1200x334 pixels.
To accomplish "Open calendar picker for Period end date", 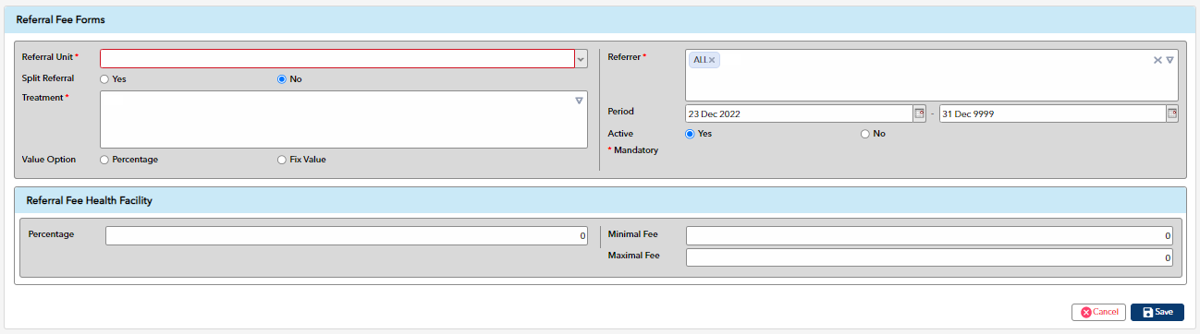I will (1172, 113).
